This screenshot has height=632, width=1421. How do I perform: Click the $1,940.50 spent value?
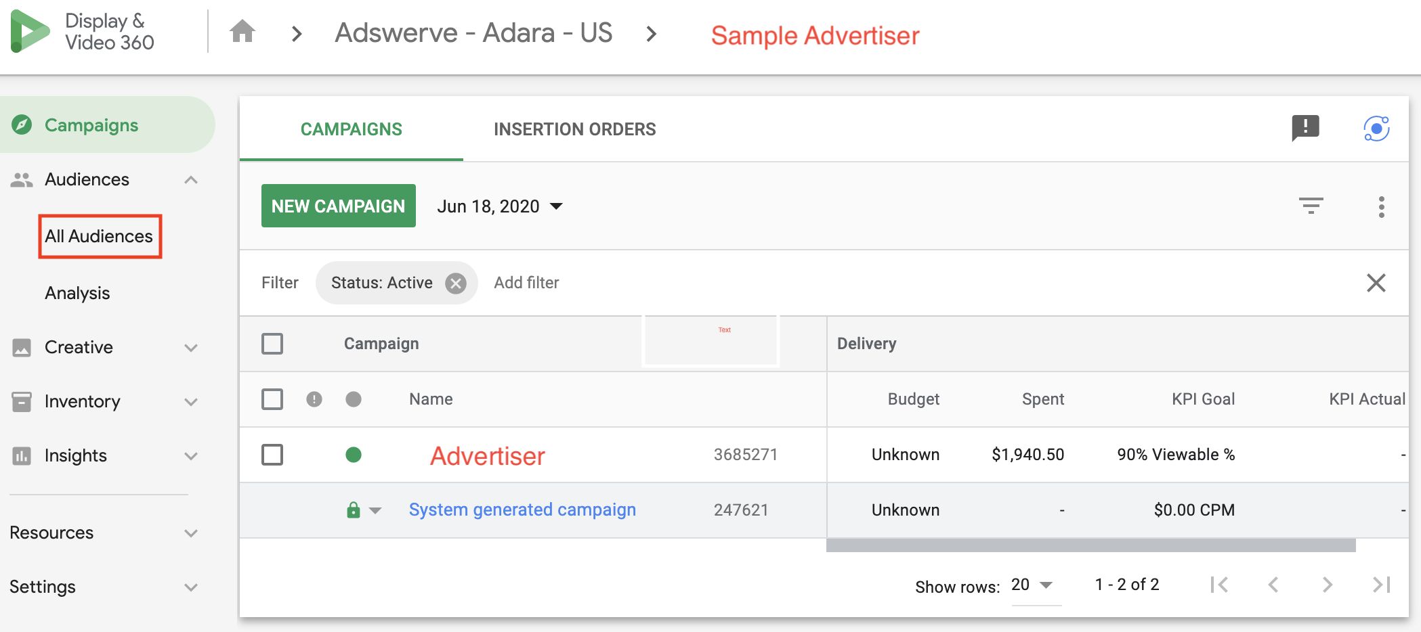[x=1028, y=455]
